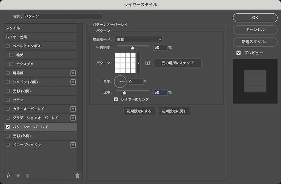Click plus icon next to グラデーションオーバーレイ
Screen dimensions: 281x184
point(73,118)
